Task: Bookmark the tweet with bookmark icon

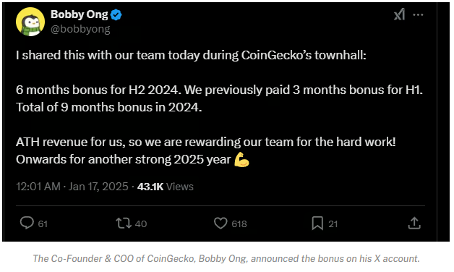Action: [317, 224]
